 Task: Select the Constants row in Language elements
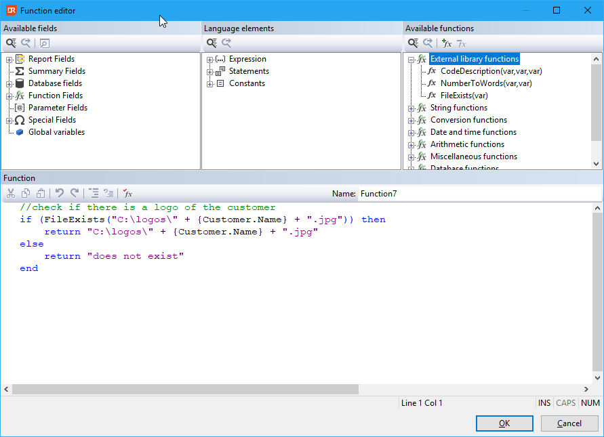point(247,83)
